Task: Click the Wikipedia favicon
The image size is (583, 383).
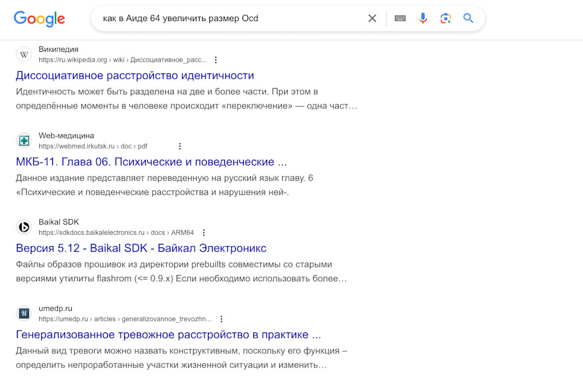Action: pyautogui.click(x=24, y=55)
